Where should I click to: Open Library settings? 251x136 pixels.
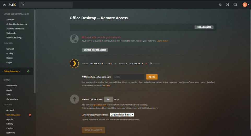click(x=10, y=124)
